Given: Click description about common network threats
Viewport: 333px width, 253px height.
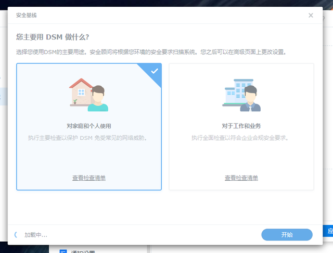Looking at the screenshot, I should point(87,138).
